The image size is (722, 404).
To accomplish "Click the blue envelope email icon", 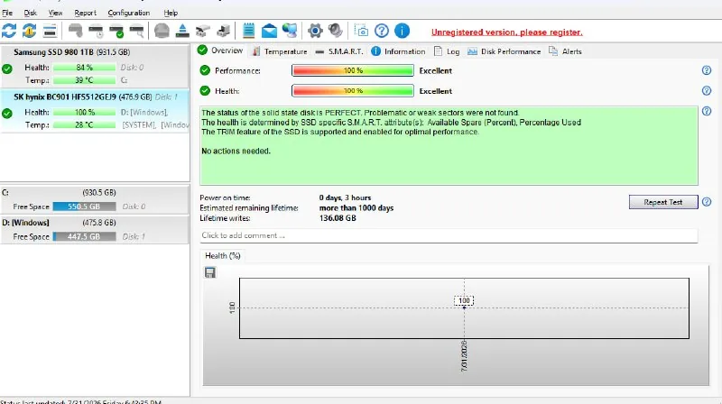I will pyautogui.click(x=269, y=31).
